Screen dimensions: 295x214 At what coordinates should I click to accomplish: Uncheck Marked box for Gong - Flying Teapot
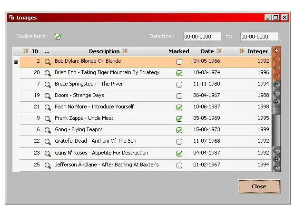click(x=179, y=130)
